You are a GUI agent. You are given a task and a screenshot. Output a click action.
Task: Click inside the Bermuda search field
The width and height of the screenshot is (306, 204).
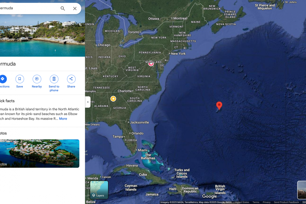click(28, 8)
